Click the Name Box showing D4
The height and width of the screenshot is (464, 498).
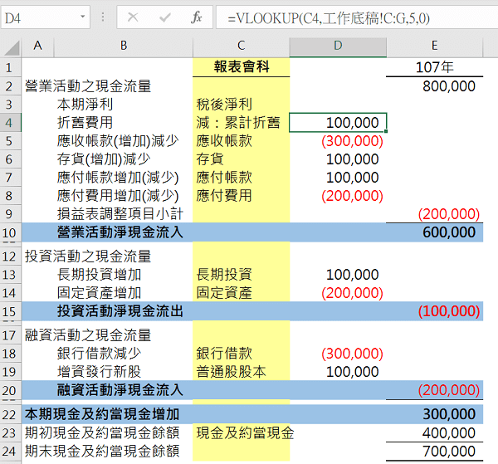tap(45, 17)
